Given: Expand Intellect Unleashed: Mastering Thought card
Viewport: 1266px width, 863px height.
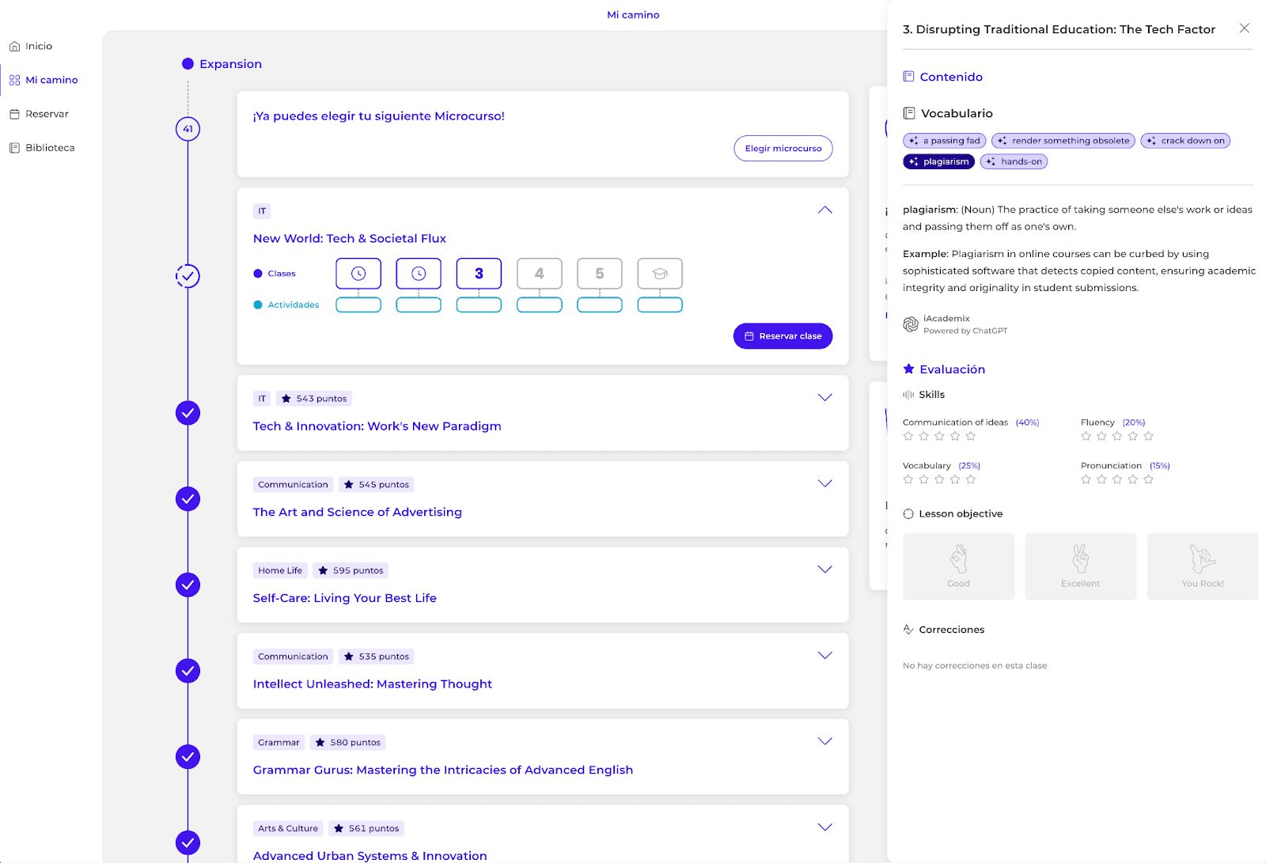Looking at the screenshot, I should [824, 656].
